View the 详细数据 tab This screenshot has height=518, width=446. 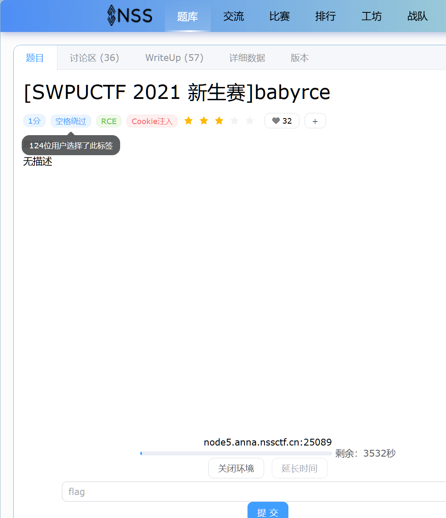point(247,58)
